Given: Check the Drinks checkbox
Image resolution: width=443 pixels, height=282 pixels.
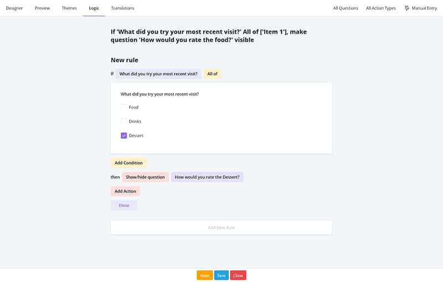Looking at the screenshot, I should (123, 121).
